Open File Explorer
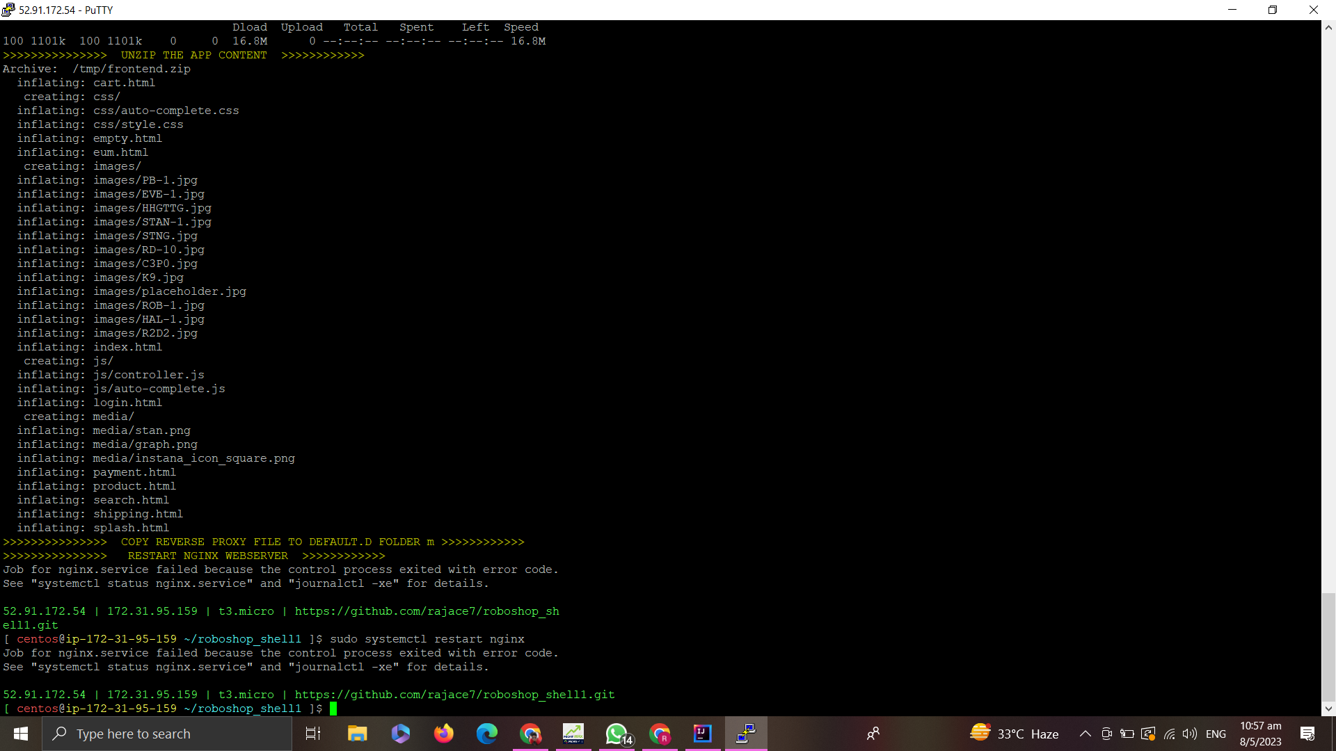The image size is (1336, 751). click(x=357, y=734)
